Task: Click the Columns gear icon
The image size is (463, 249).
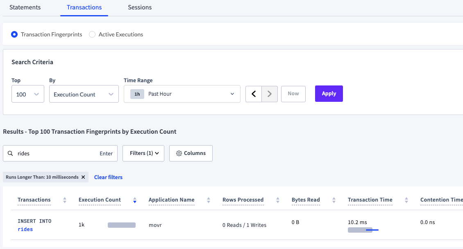Action: [x=179, y=153]
